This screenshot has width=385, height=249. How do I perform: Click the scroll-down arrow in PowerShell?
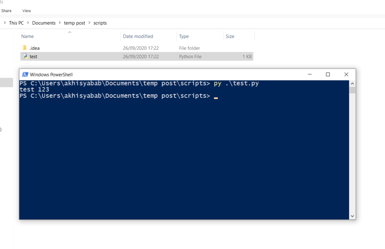[x=352, y=216]
